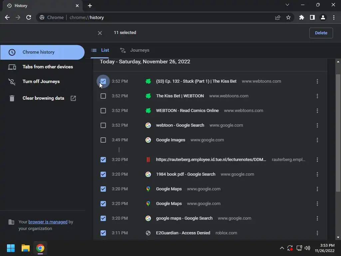Open more actions for webtoon Google Search
Screen dimensions: 341x256
317,125
